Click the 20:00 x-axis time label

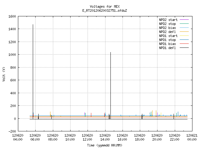click(x=157, y=139)
